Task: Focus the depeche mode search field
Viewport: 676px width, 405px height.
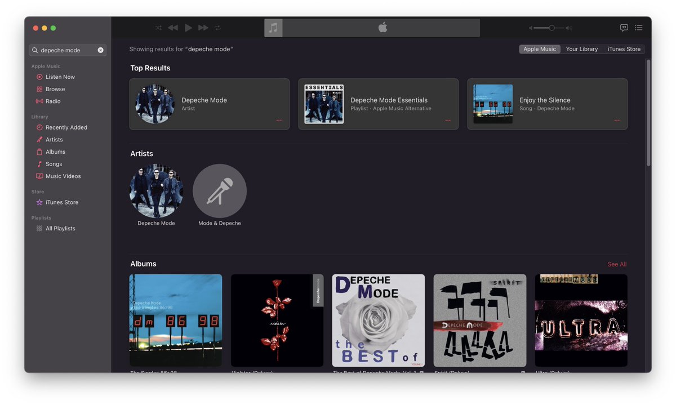Action: pos(68,50)
